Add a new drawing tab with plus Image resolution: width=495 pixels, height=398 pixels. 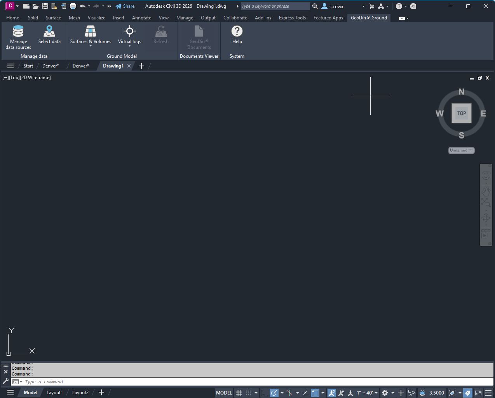coord(141,66)
